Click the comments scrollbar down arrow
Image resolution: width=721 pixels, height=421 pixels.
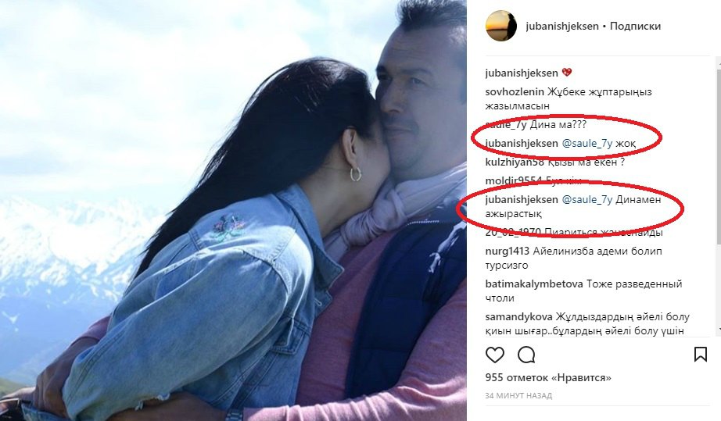pos(719,329)
